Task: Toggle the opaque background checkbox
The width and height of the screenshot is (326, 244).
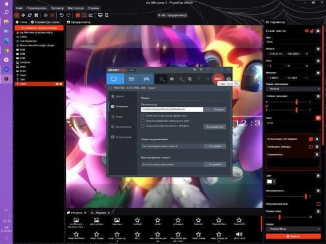Action: [318, 204]
